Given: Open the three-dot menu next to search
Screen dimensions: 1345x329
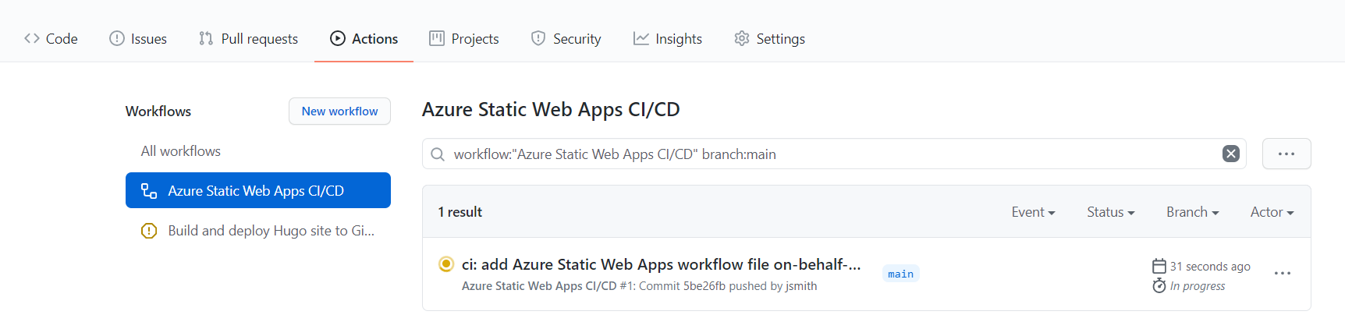Looking at the screenshot, I should [1286, 154].
